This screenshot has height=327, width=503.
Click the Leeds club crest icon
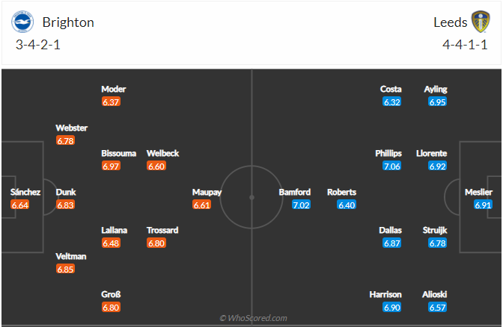coord(480,22)
